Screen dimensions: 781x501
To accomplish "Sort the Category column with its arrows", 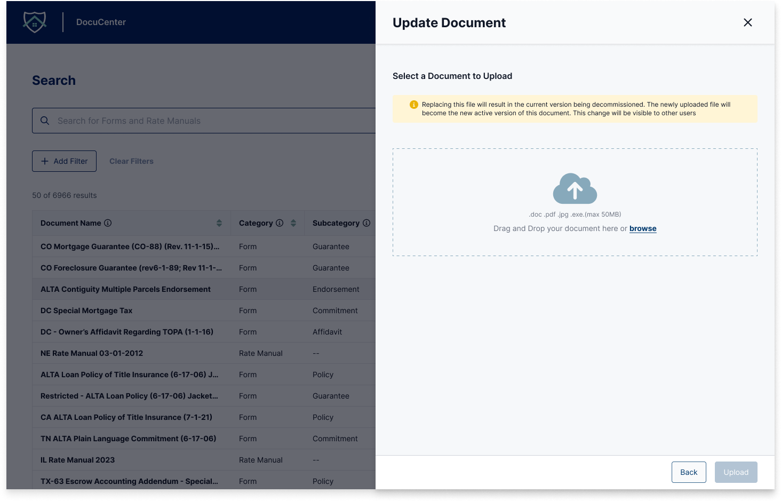I will tap(293, 223).
